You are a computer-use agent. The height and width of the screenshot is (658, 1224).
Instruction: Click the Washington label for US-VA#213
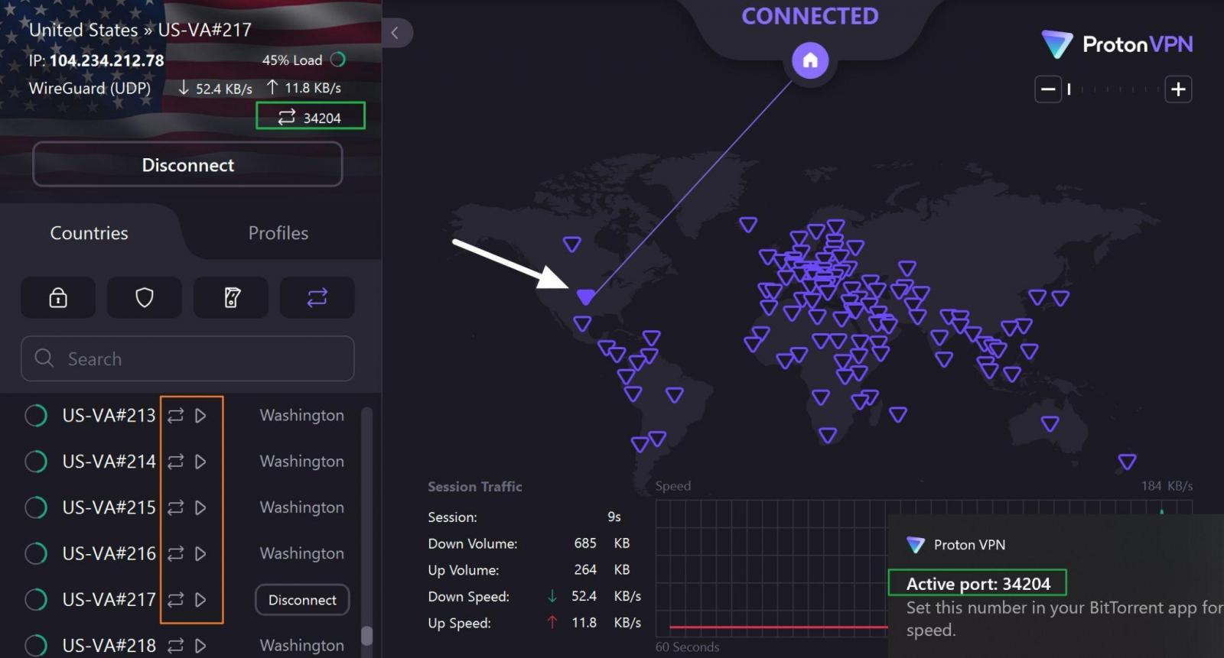[x=301, y=416]
